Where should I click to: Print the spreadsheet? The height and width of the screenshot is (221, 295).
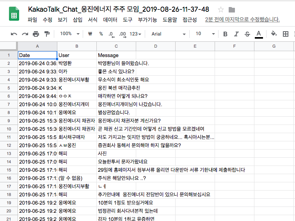click(36, 34)
